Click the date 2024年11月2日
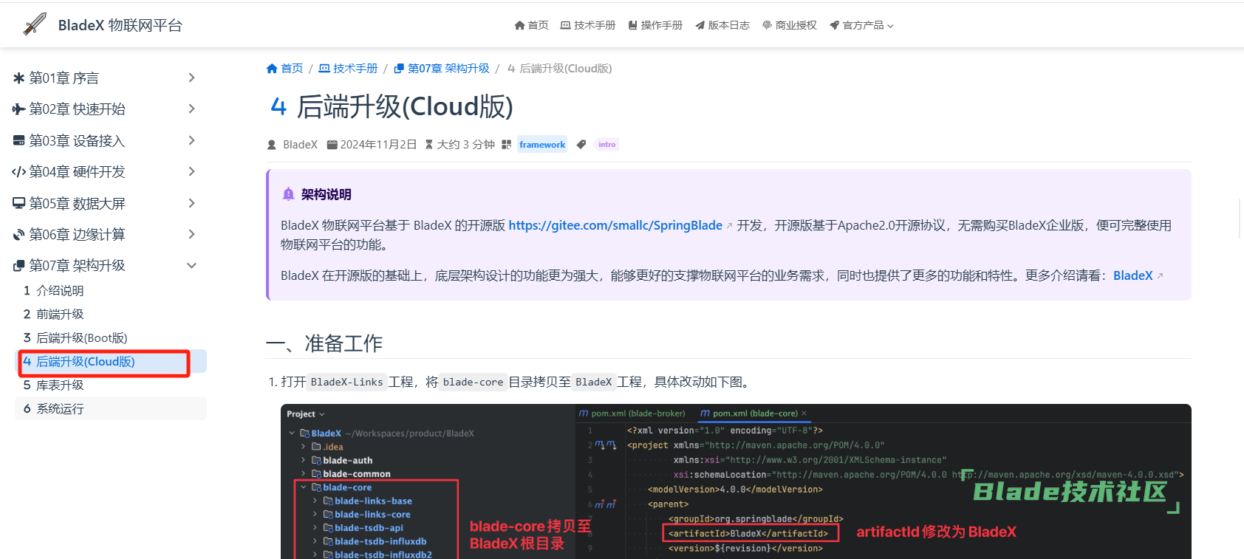The height and width of the screenshot is (559, 1244). (378, 145)
